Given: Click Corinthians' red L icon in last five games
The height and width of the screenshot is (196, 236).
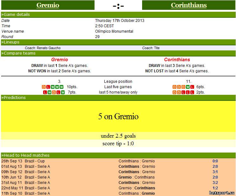Looking at the screenshot, I should (192, 87).
